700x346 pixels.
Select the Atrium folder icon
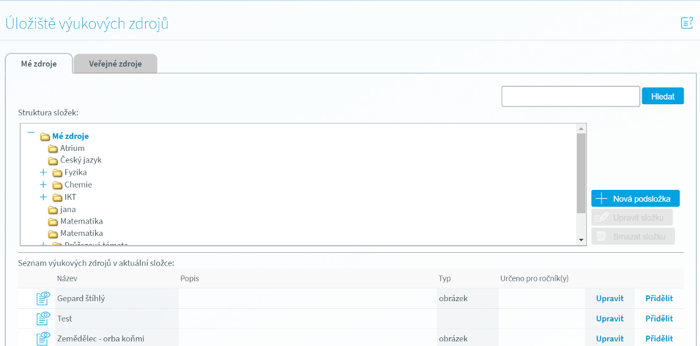pos(53,149)
